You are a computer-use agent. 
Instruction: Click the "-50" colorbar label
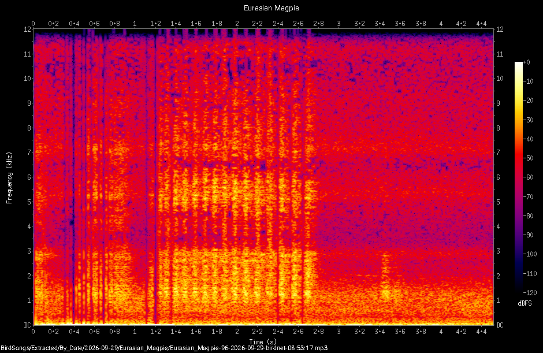(528, 158)
